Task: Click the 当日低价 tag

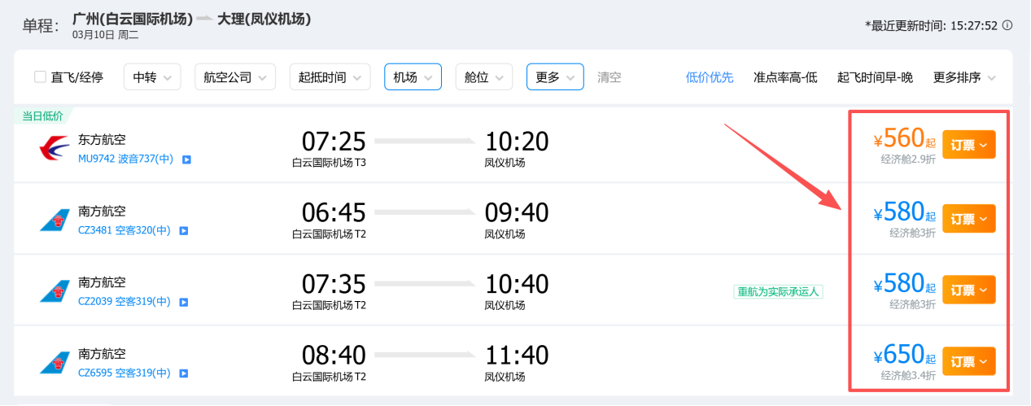Action: pos(42,116)
